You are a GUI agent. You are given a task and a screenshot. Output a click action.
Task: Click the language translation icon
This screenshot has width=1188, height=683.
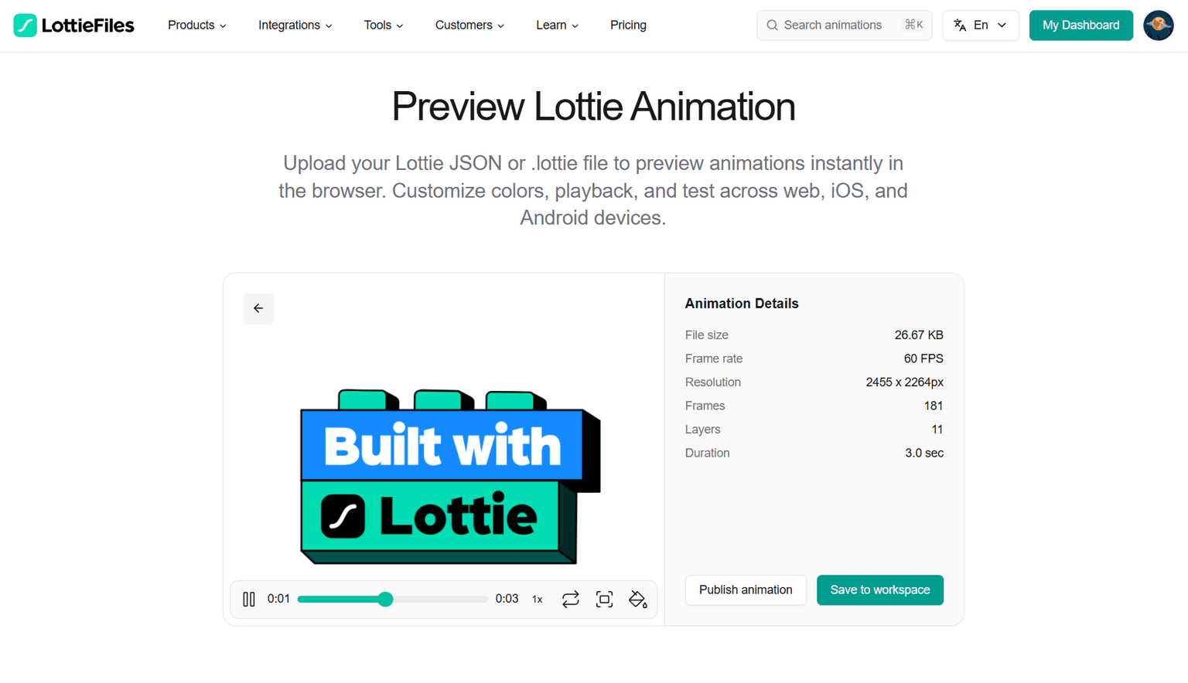pyautogui.click(x=960, y=25)
